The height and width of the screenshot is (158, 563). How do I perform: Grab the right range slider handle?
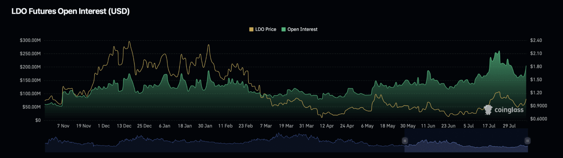click(527, 141)
